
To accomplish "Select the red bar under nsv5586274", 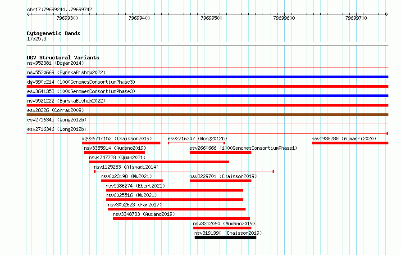I will pyautogui.click(x=174, y=190).
